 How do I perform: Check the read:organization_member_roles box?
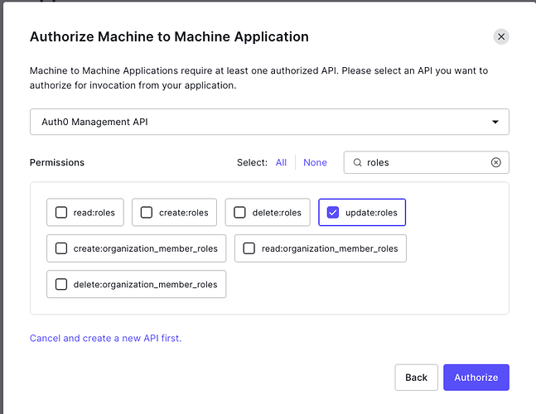click(x=249, y=248)
